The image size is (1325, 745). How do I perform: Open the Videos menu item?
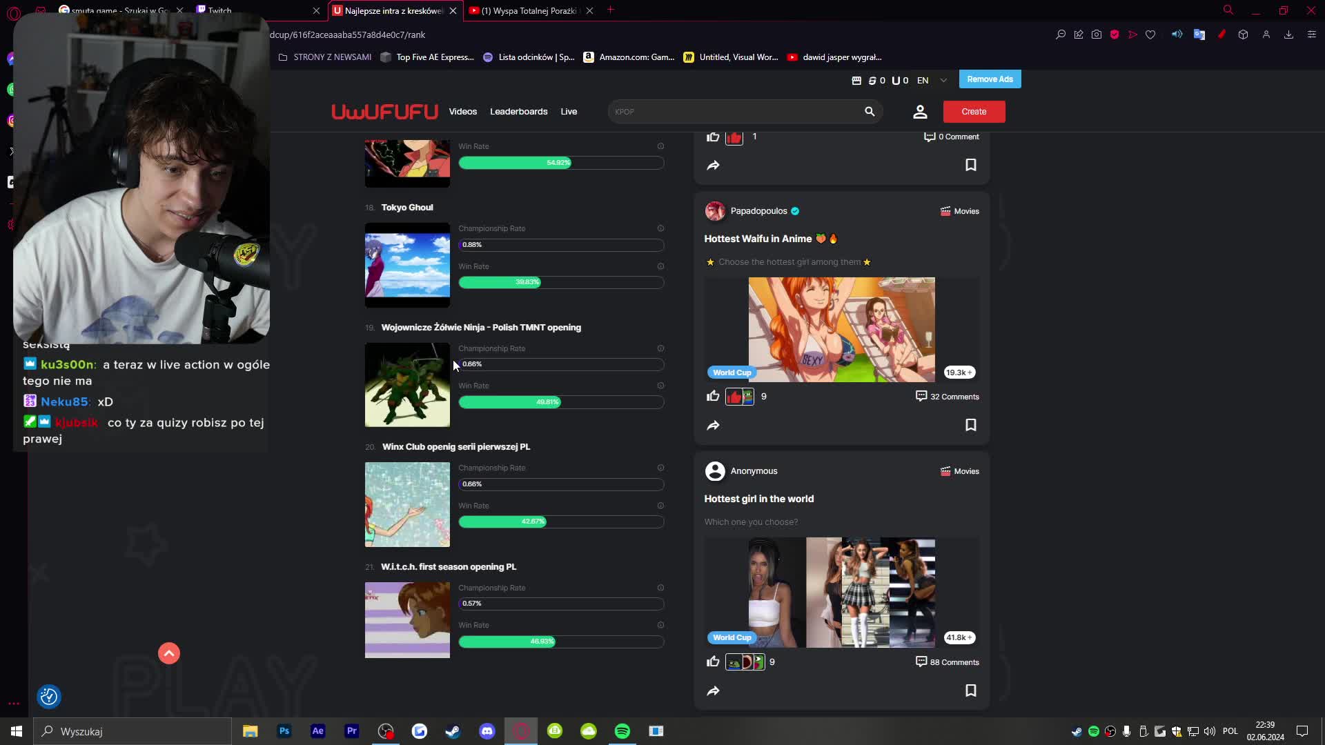click(463, 112)
